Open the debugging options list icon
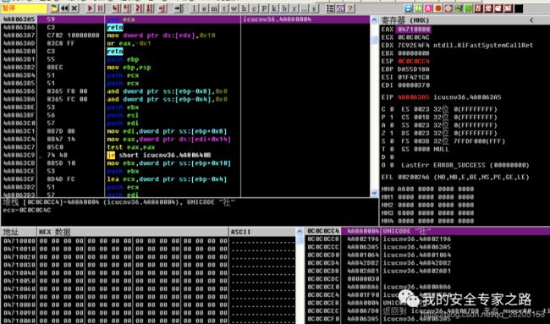550x324 pixels. point(330,8)
